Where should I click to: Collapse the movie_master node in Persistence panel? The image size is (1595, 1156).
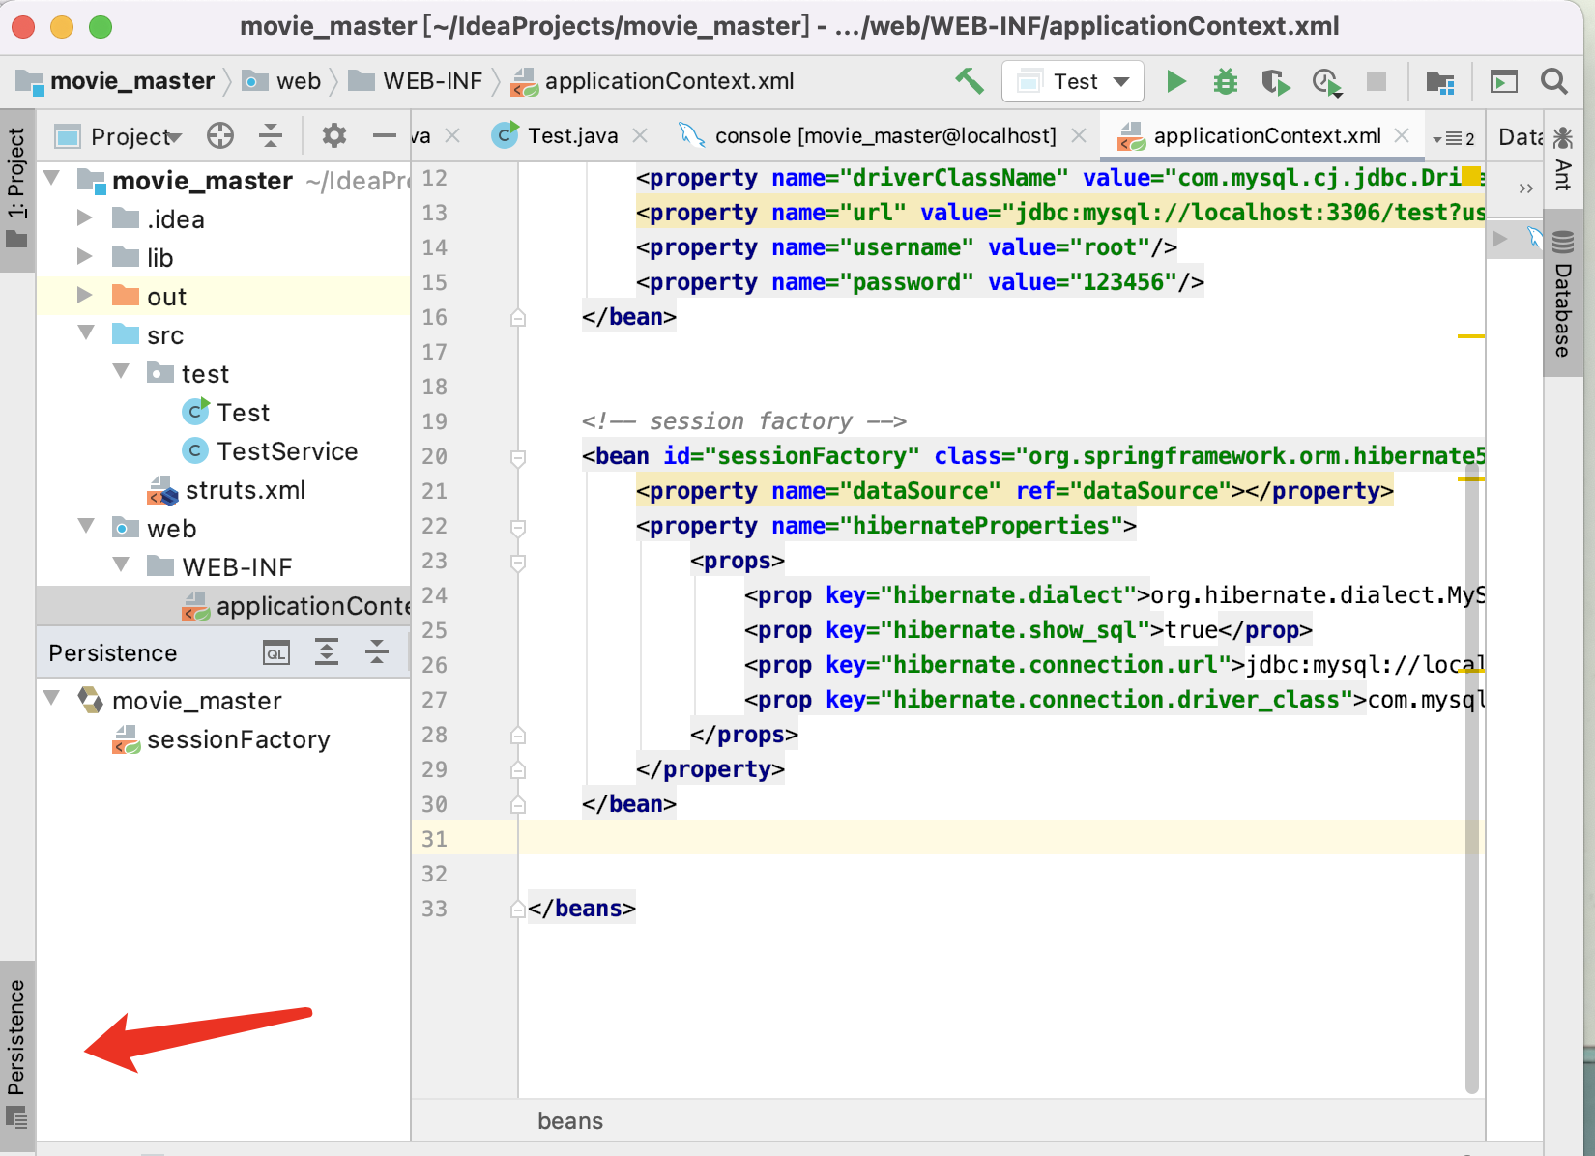[x=52, y=697]
